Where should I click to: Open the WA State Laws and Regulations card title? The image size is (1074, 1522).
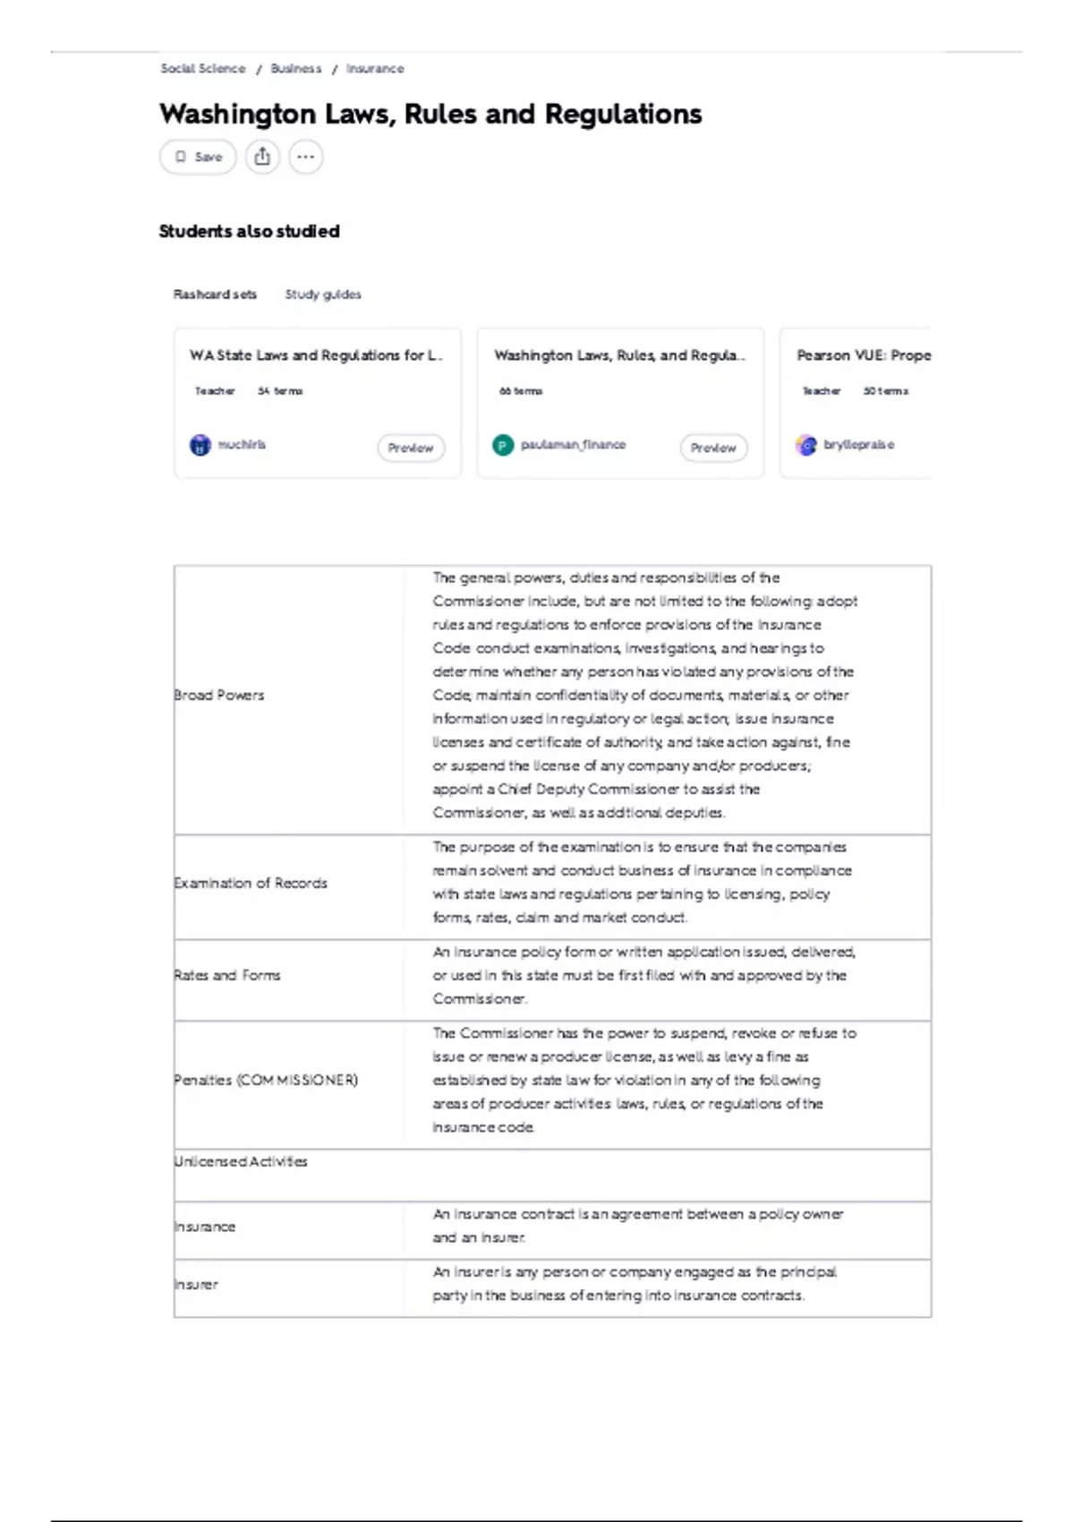[x=315, y=354]
